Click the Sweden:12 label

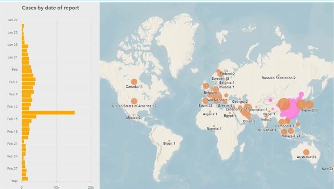click(220, 78)
